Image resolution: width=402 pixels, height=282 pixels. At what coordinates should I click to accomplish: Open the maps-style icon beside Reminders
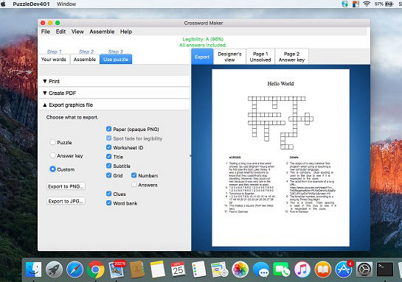(219, 269)
